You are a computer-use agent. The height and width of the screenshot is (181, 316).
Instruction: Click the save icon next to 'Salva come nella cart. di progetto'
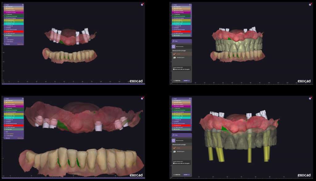(173, 69)
